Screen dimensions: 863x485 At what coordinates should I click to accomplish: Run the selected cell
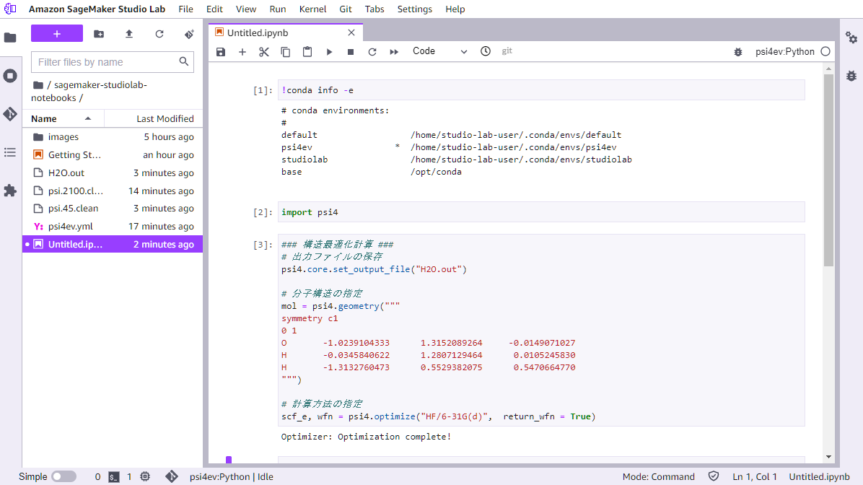point(329,52)
